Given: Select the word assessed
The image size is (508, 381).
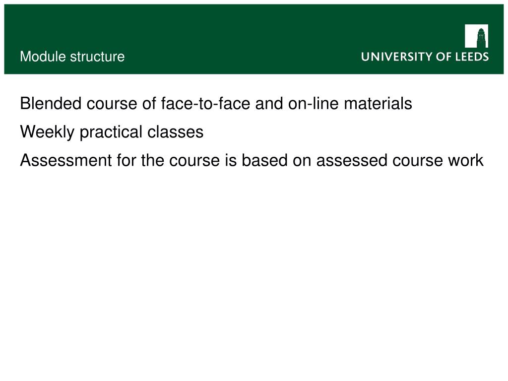Looking at the screenshot, I should click(352, 160).
